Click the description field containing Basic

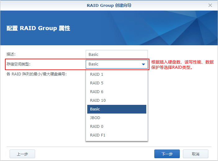point(117,54)
